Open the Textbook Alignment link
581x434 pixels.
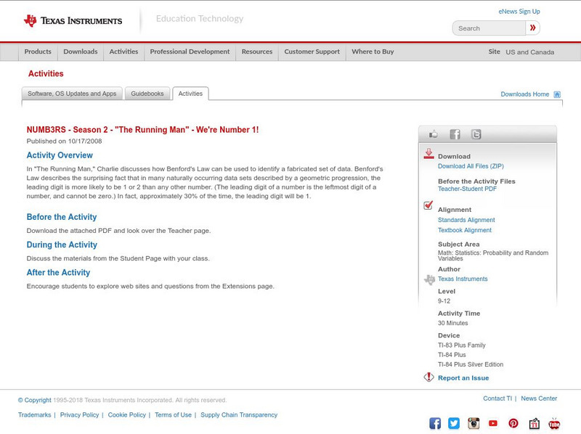click(465, 230)
